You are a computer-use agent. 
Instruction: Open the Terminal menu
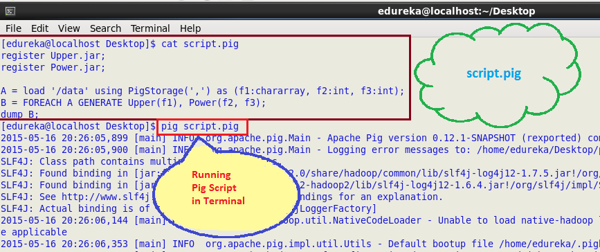tap(150, 28)
